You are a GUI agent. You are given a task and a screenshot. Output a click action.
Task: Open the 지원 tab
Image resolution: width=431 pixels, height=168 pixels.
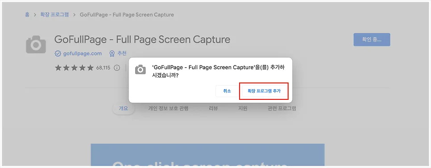point(243,108)
